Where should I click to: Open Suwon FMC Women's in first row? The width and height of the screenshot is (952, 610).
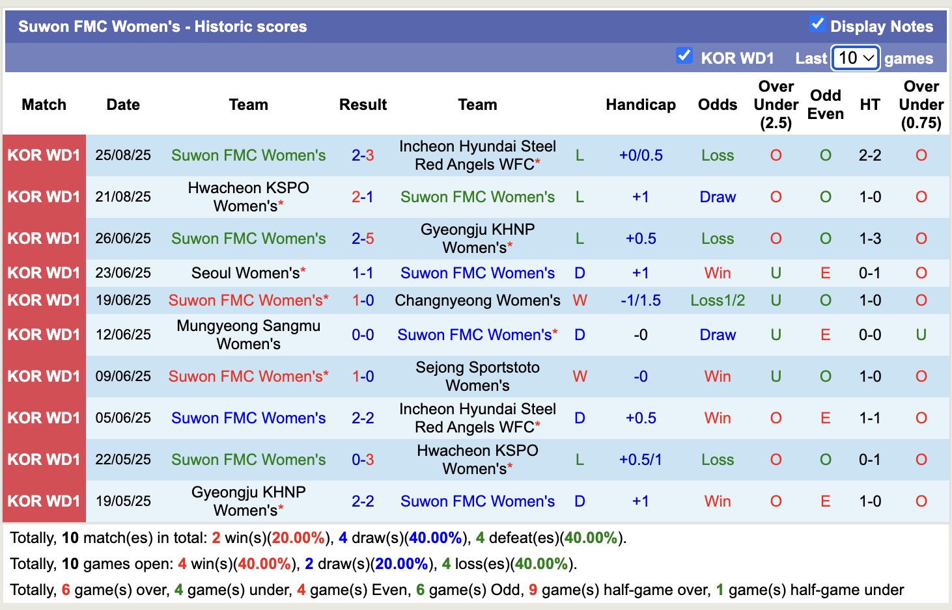click(248, 155)
